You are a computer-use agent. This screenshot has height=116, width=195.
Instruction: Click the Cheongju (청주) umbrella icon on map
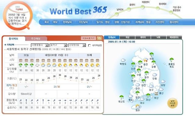[147, 73]
